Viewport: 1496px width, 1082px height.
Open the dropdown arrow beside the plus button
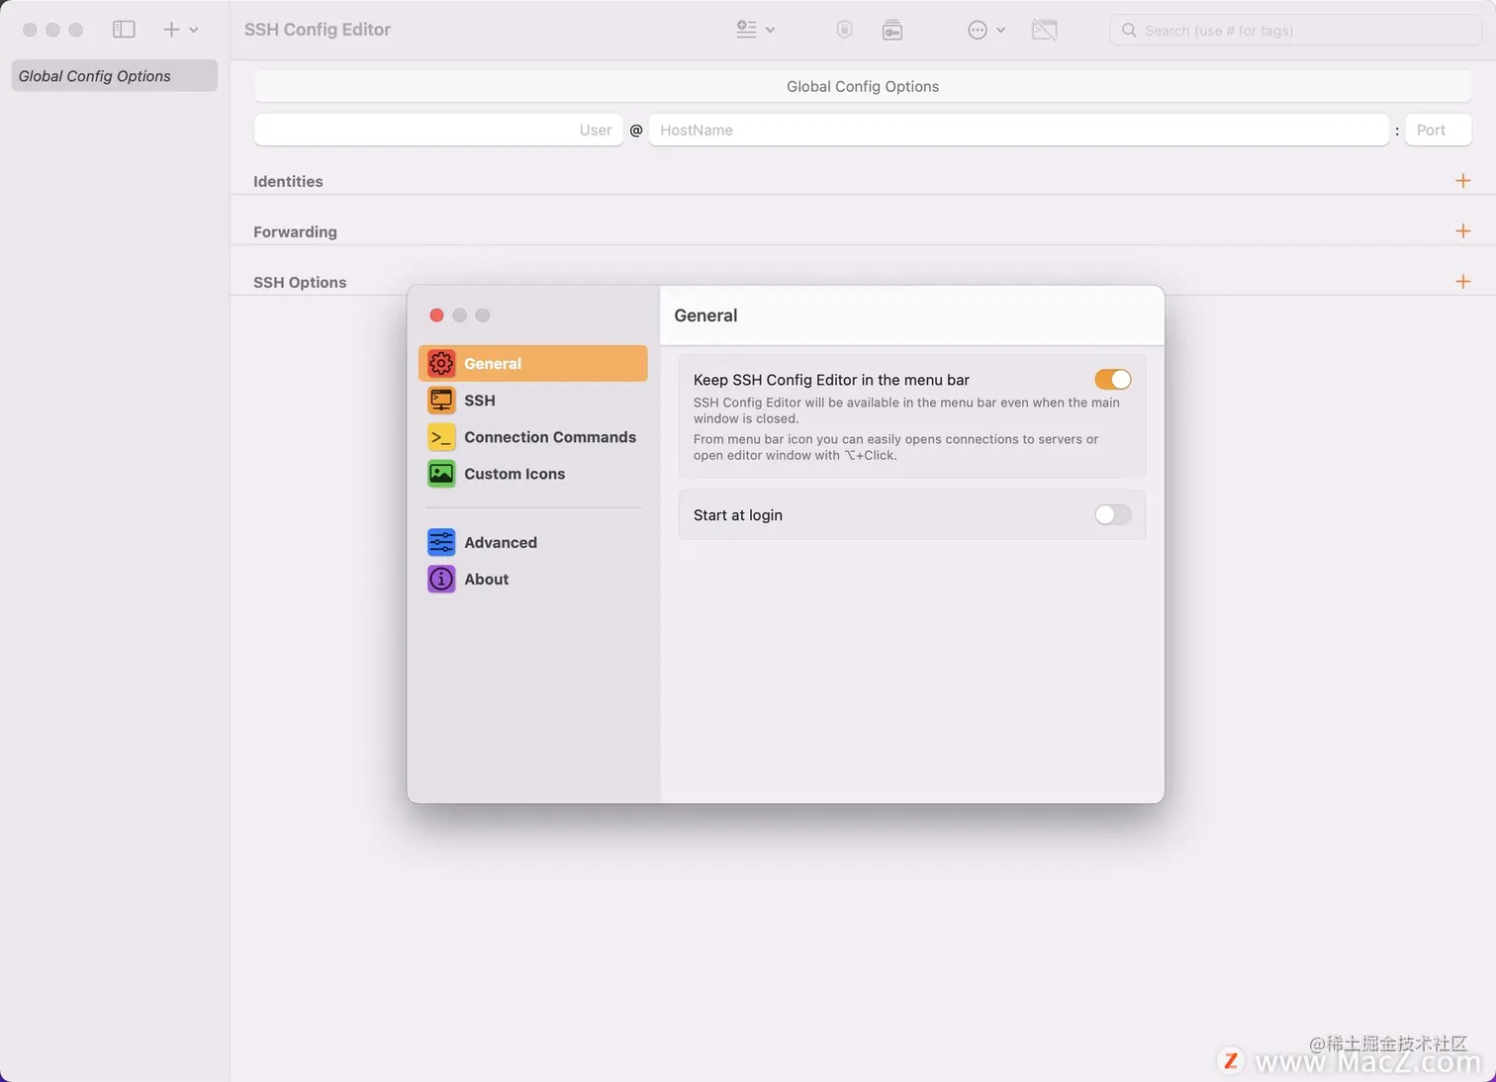click(x=194, y=30)
